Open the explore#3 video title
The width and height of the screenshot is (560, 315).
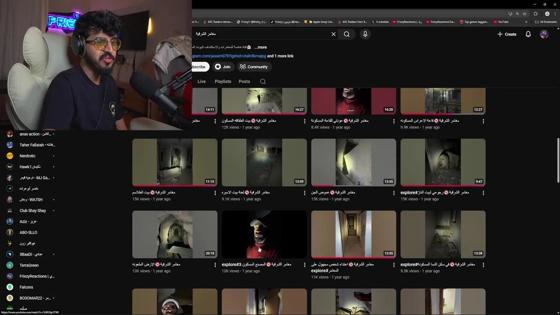tap(256, 265)
